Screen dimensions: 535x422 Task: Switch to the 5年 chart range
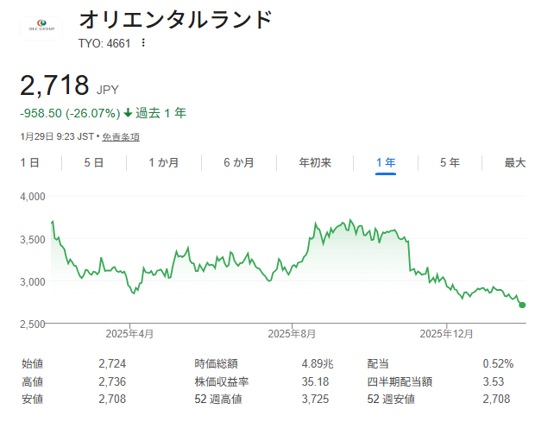point(450,163)
